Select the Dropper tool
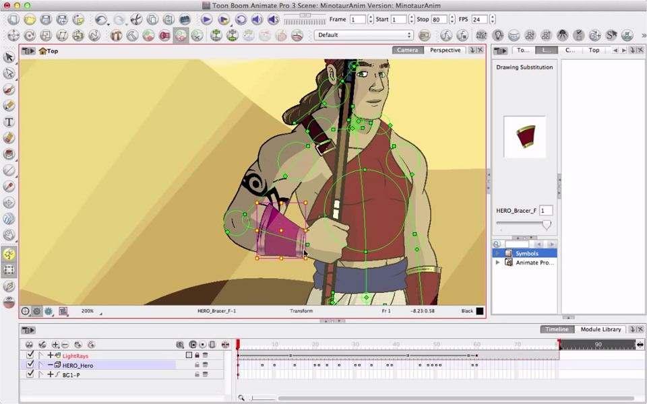The height and width of the screenshot is (404, 647). point(9,187)
